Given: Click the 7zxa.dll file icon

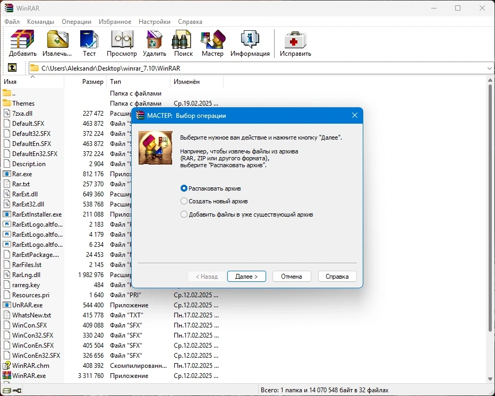Looking at the screenshot, I should [x=6, y=113].
